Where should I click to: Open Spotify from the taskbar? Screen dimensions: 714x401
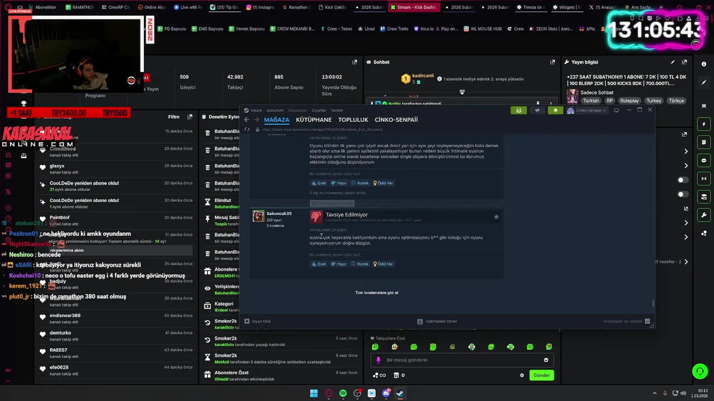click(x=343, y=393)
